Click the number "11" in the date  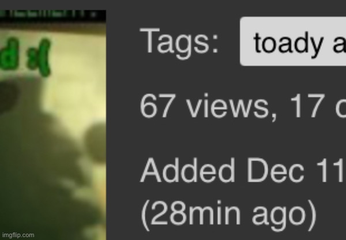click(333, 170)
